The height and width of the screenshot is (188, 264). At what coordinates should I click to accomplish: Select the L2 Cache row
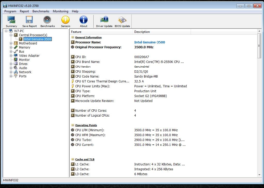(163, 169)
